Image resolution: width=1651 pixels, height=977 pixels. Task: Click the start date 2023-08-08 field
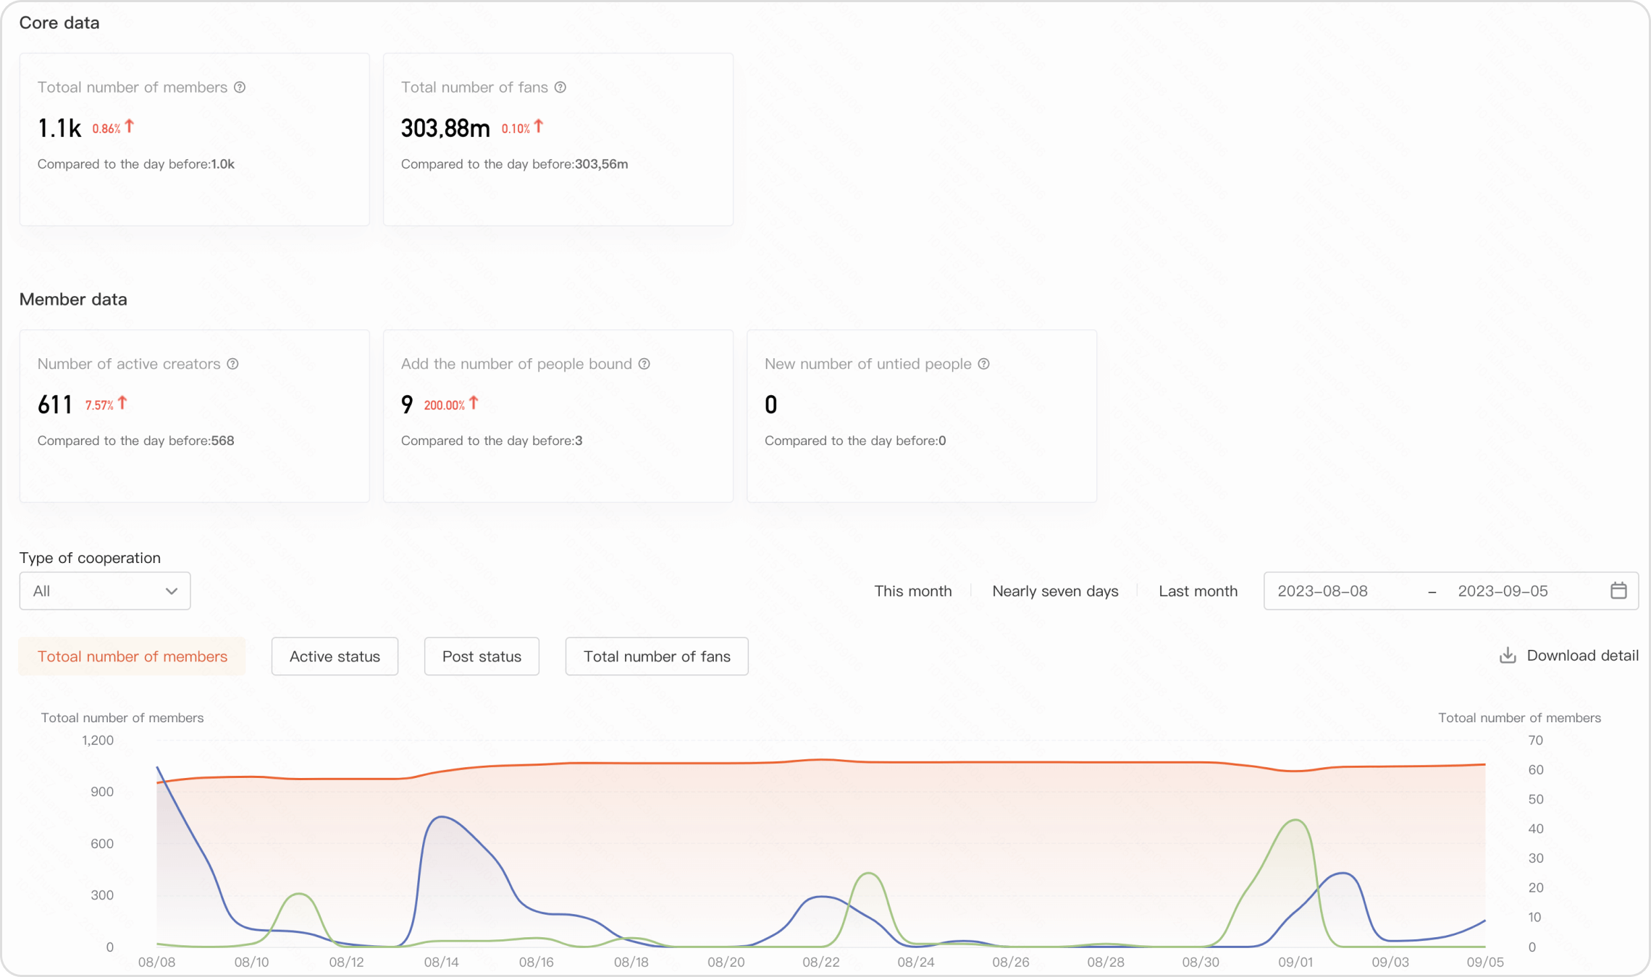coord(1322,591)
